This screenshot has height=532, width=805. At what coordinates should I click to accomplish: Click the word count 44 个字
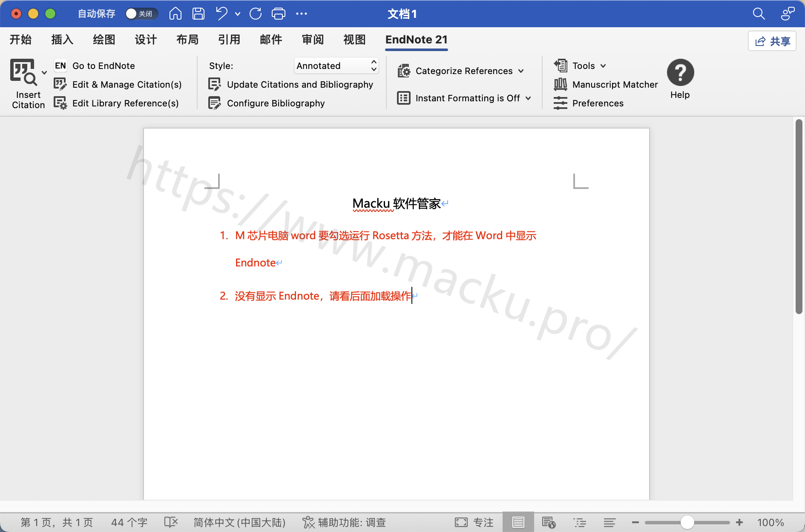point(129,522)
